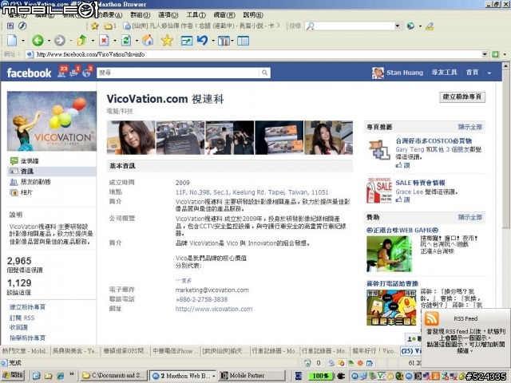Click the orange RSS Feed icon

tap(431, 318)
